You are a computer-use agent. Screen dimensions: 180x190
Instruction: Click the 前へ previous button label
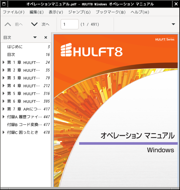pyautogui.click(x=19, y=24)
